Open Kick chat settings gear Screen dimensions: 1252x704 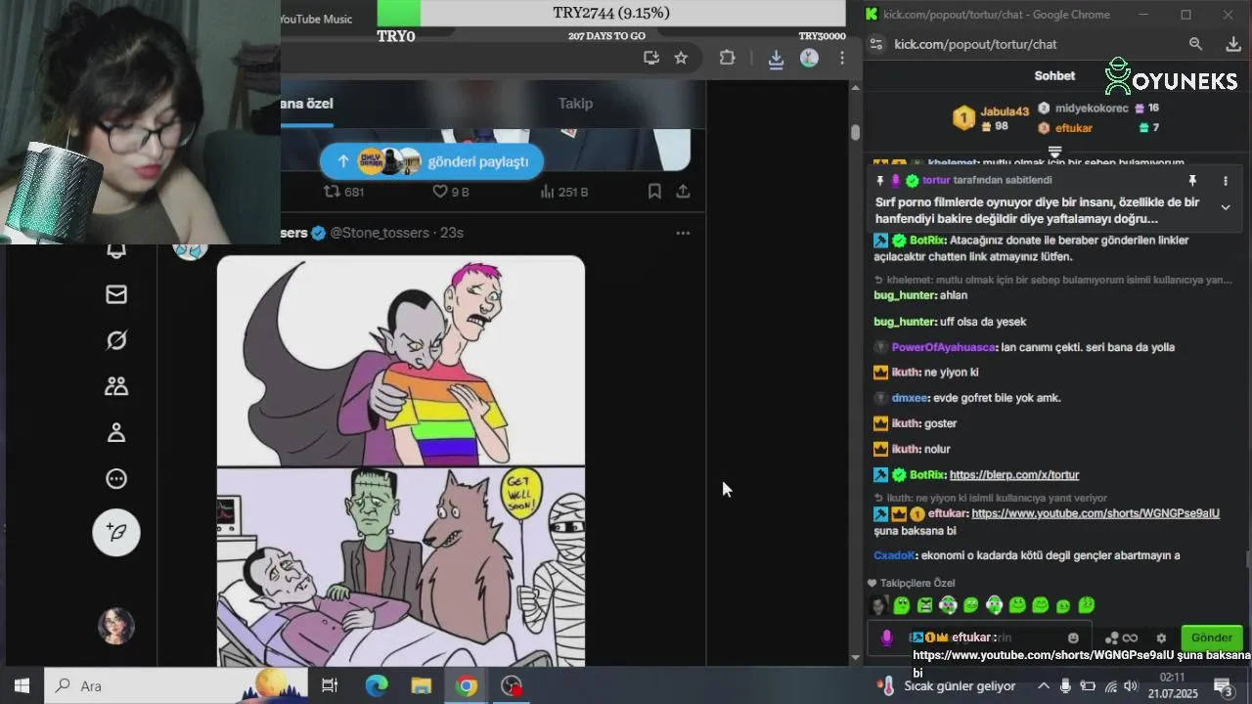[x=1161, y=638]
